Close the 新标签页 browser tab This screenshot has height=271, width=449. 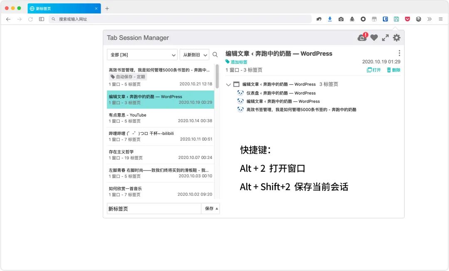96,9
